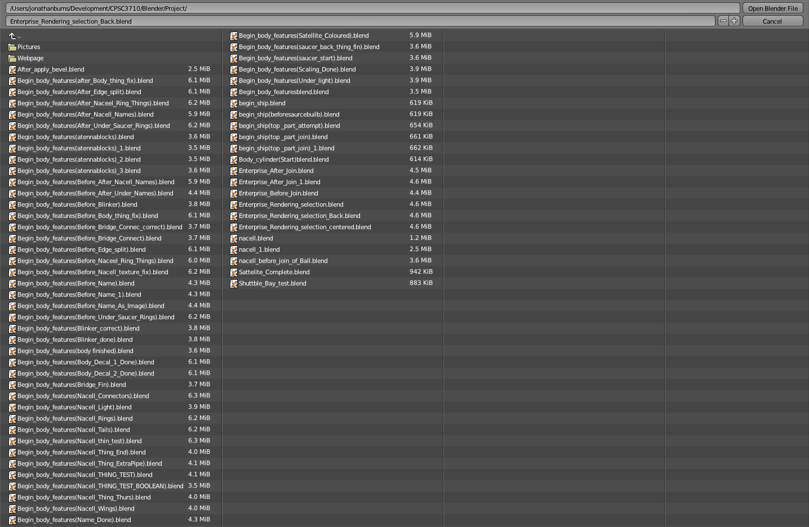Click the file icon for Begin_body_features(After_Edge_split).blend
The width and height of the screenshot is (809, 527).
coord(12,92)
